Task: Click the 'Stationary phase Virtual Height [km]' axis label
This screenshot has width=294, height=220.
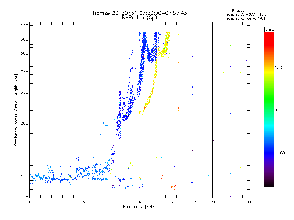Action: [x=16, y=110]
